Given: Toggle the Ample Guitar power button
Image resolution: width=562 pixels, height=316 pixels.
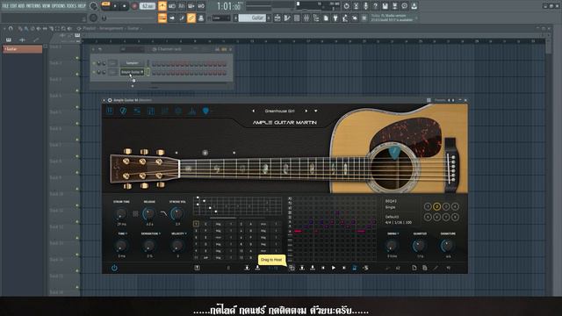Looking at the screenshot, I should pos(114,268).
